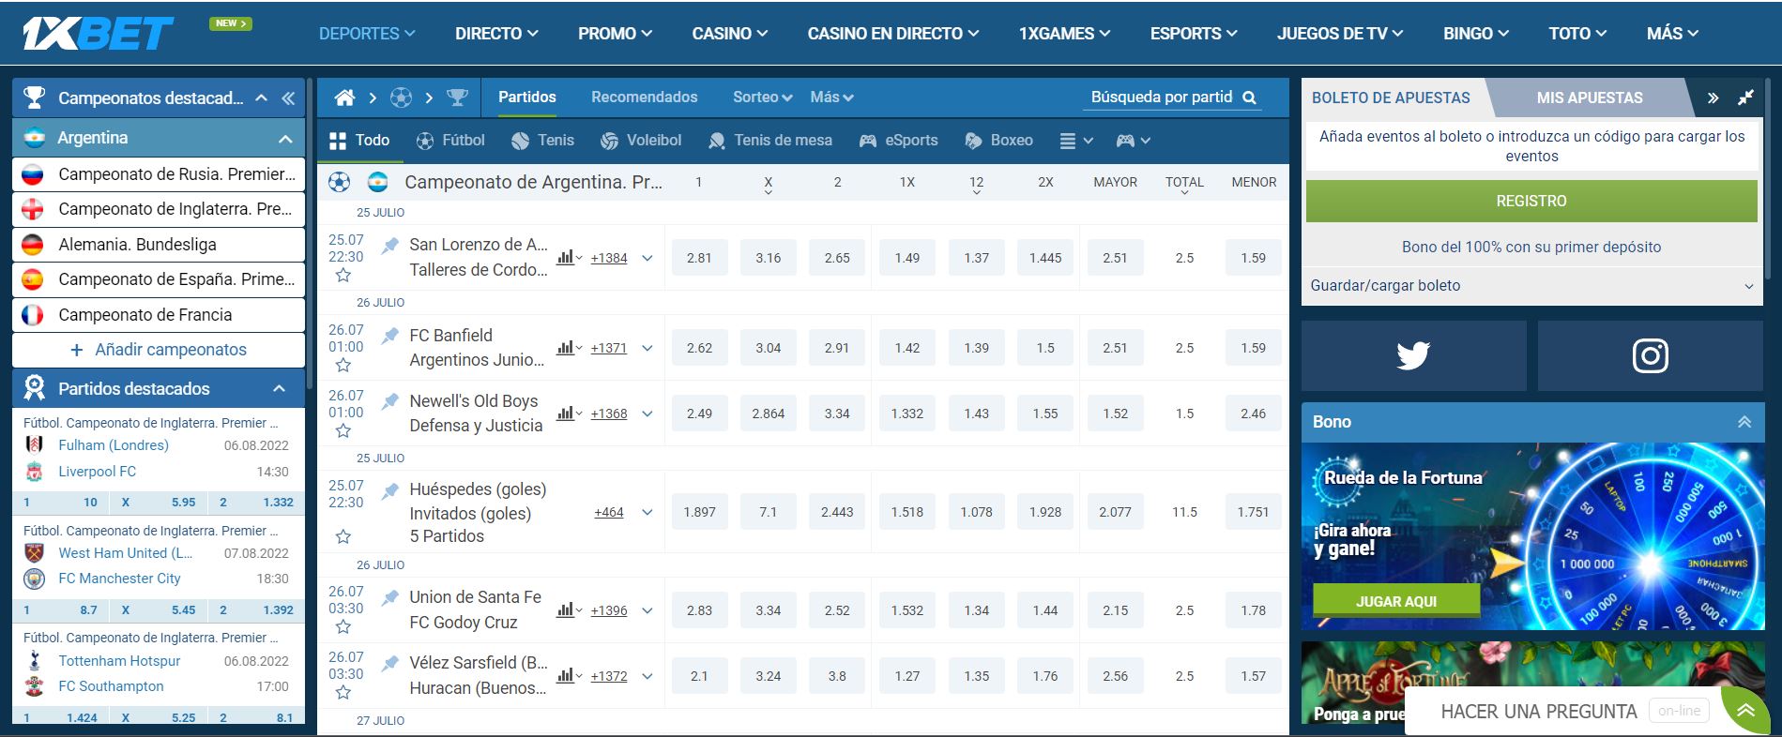
Task: Open Guardar/cargar boleto dropdown
Action: click(1531, 286)
